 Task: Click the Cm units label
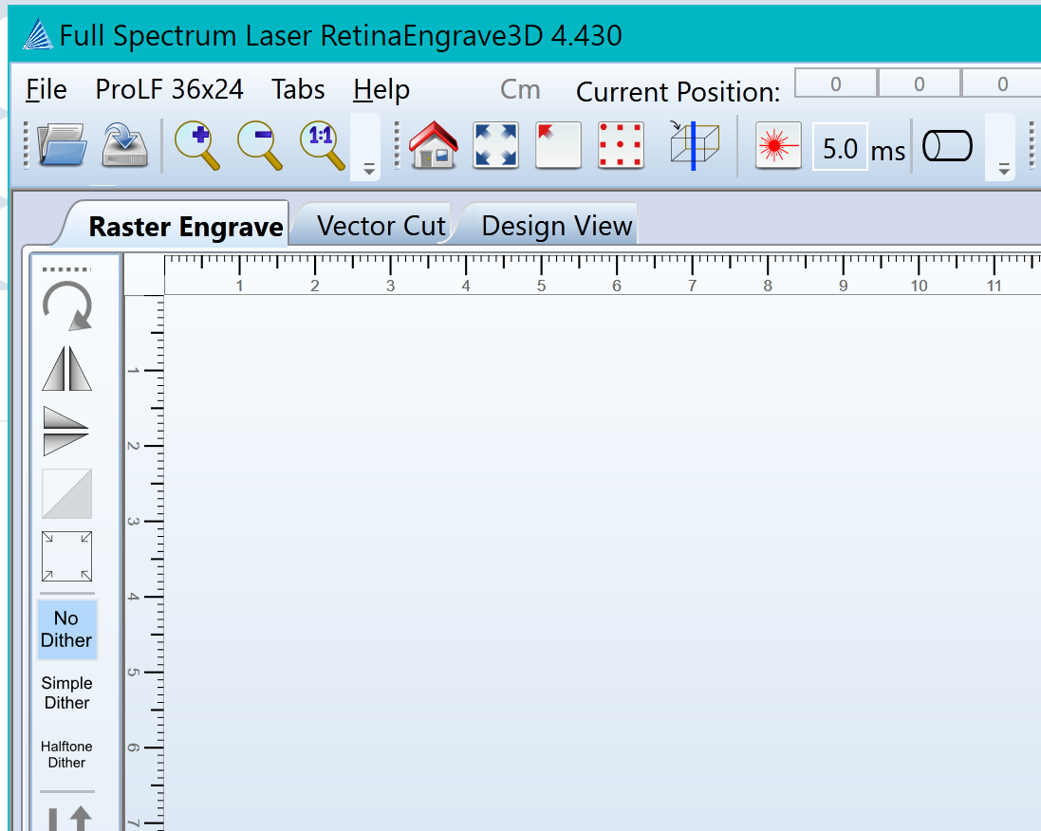click(x=520, y=89)
